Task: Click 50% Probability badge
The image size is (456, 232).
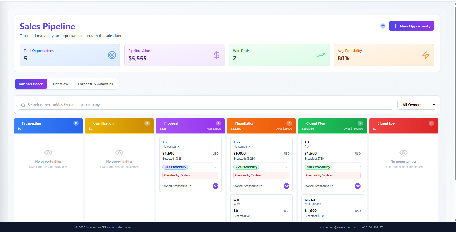Action: click(x=175, y=167)
